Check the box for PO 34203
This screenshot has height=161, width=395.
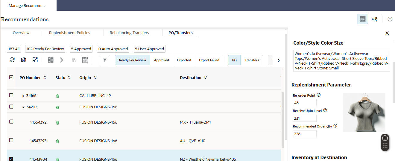click(11, 106)
